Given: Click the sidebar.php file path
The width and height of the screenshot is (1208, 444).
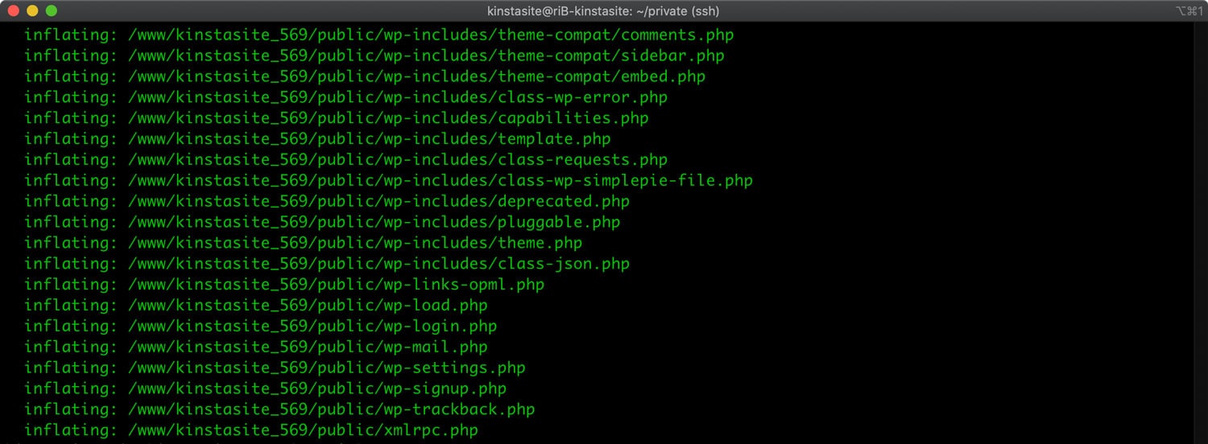Looking at the screenshot, I should point(425,56).
